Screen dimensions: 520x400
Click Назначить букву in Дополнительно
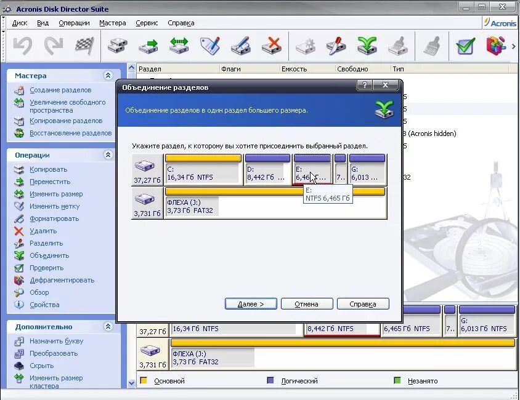(x=57, y=341)
